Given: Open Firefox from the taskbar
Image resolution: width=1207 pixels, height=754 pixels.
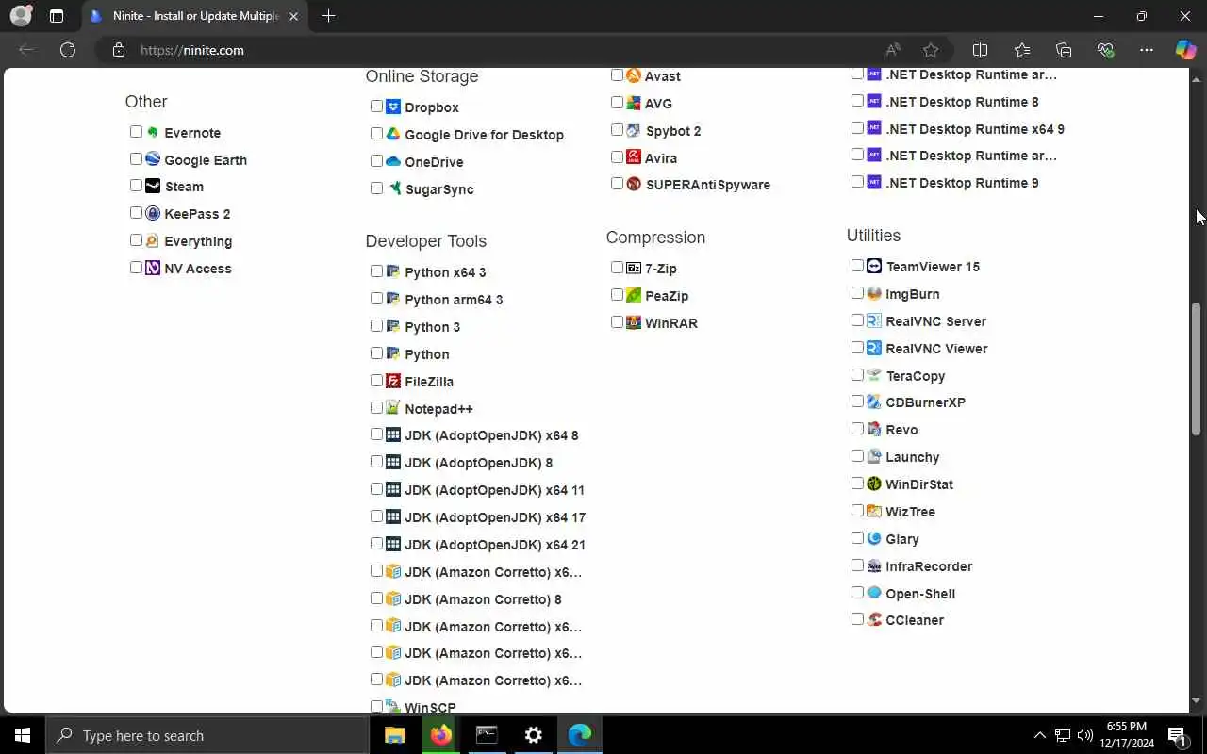Looking at the screenshot, I should tap(440, 735).
